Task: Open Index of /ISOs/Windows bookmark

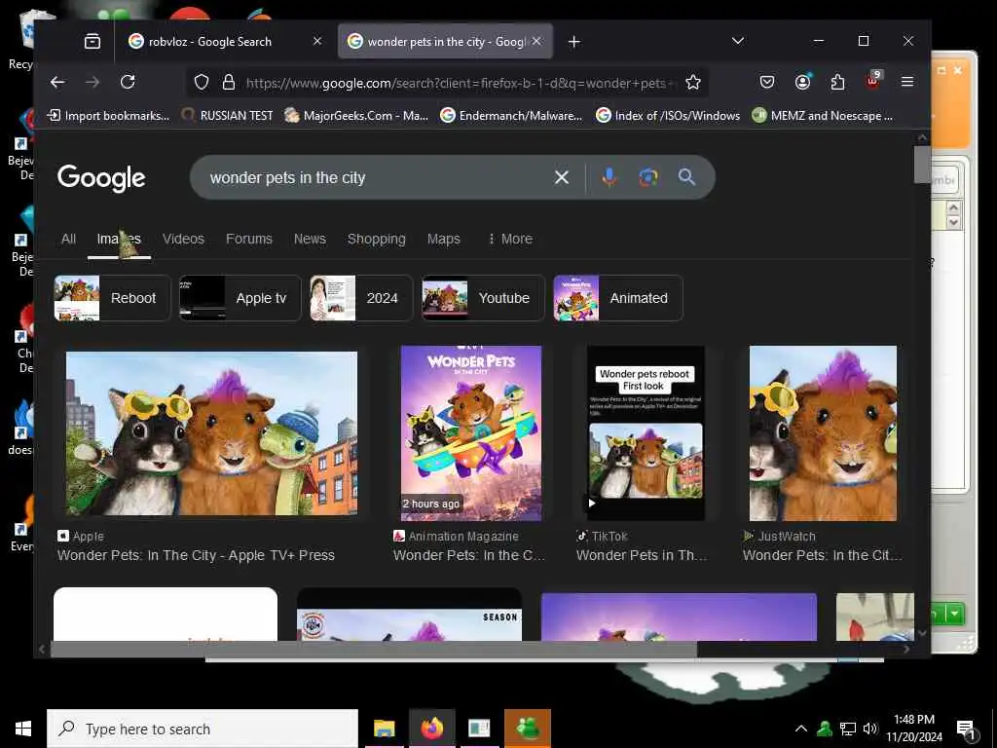Action: click(668, 116)
